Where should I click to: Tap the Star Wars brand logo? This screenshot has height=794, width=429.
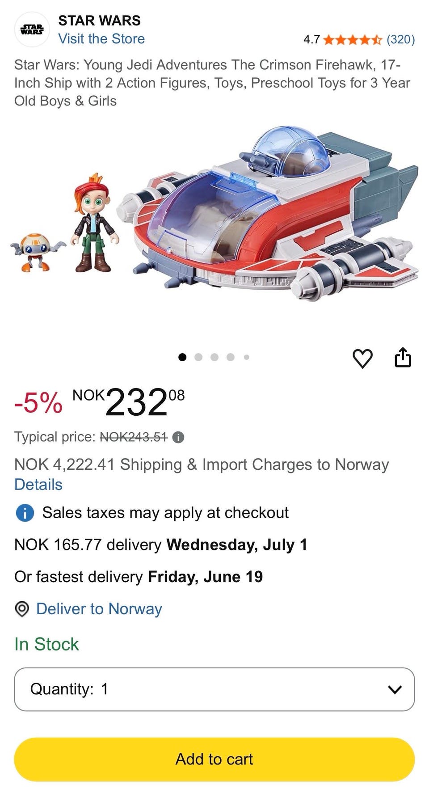32,30
